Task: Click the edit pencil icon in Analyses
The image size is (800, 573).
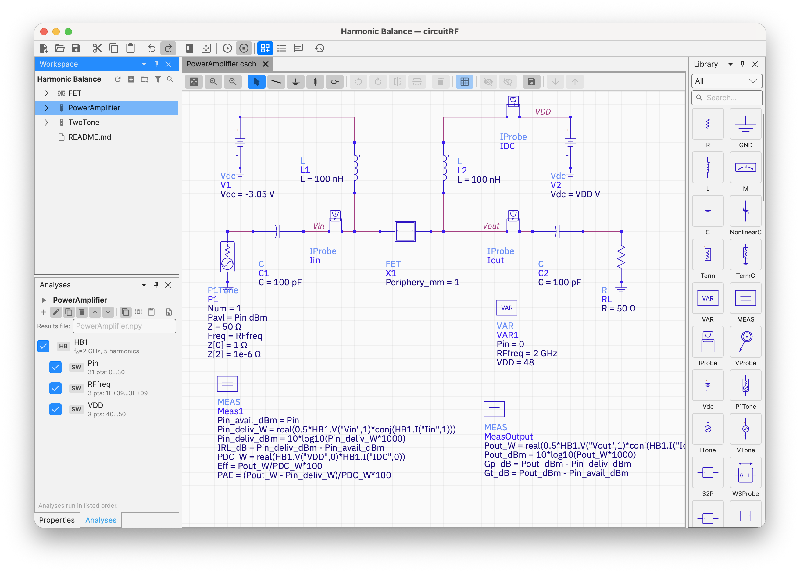Action: pyautogui.click(x=56, y=312)
